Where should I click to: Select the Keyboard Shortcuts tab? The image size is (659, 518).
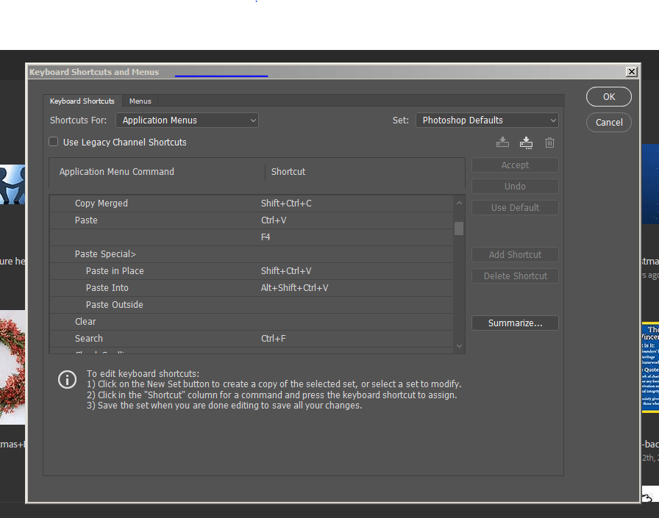tap(82, 101)
